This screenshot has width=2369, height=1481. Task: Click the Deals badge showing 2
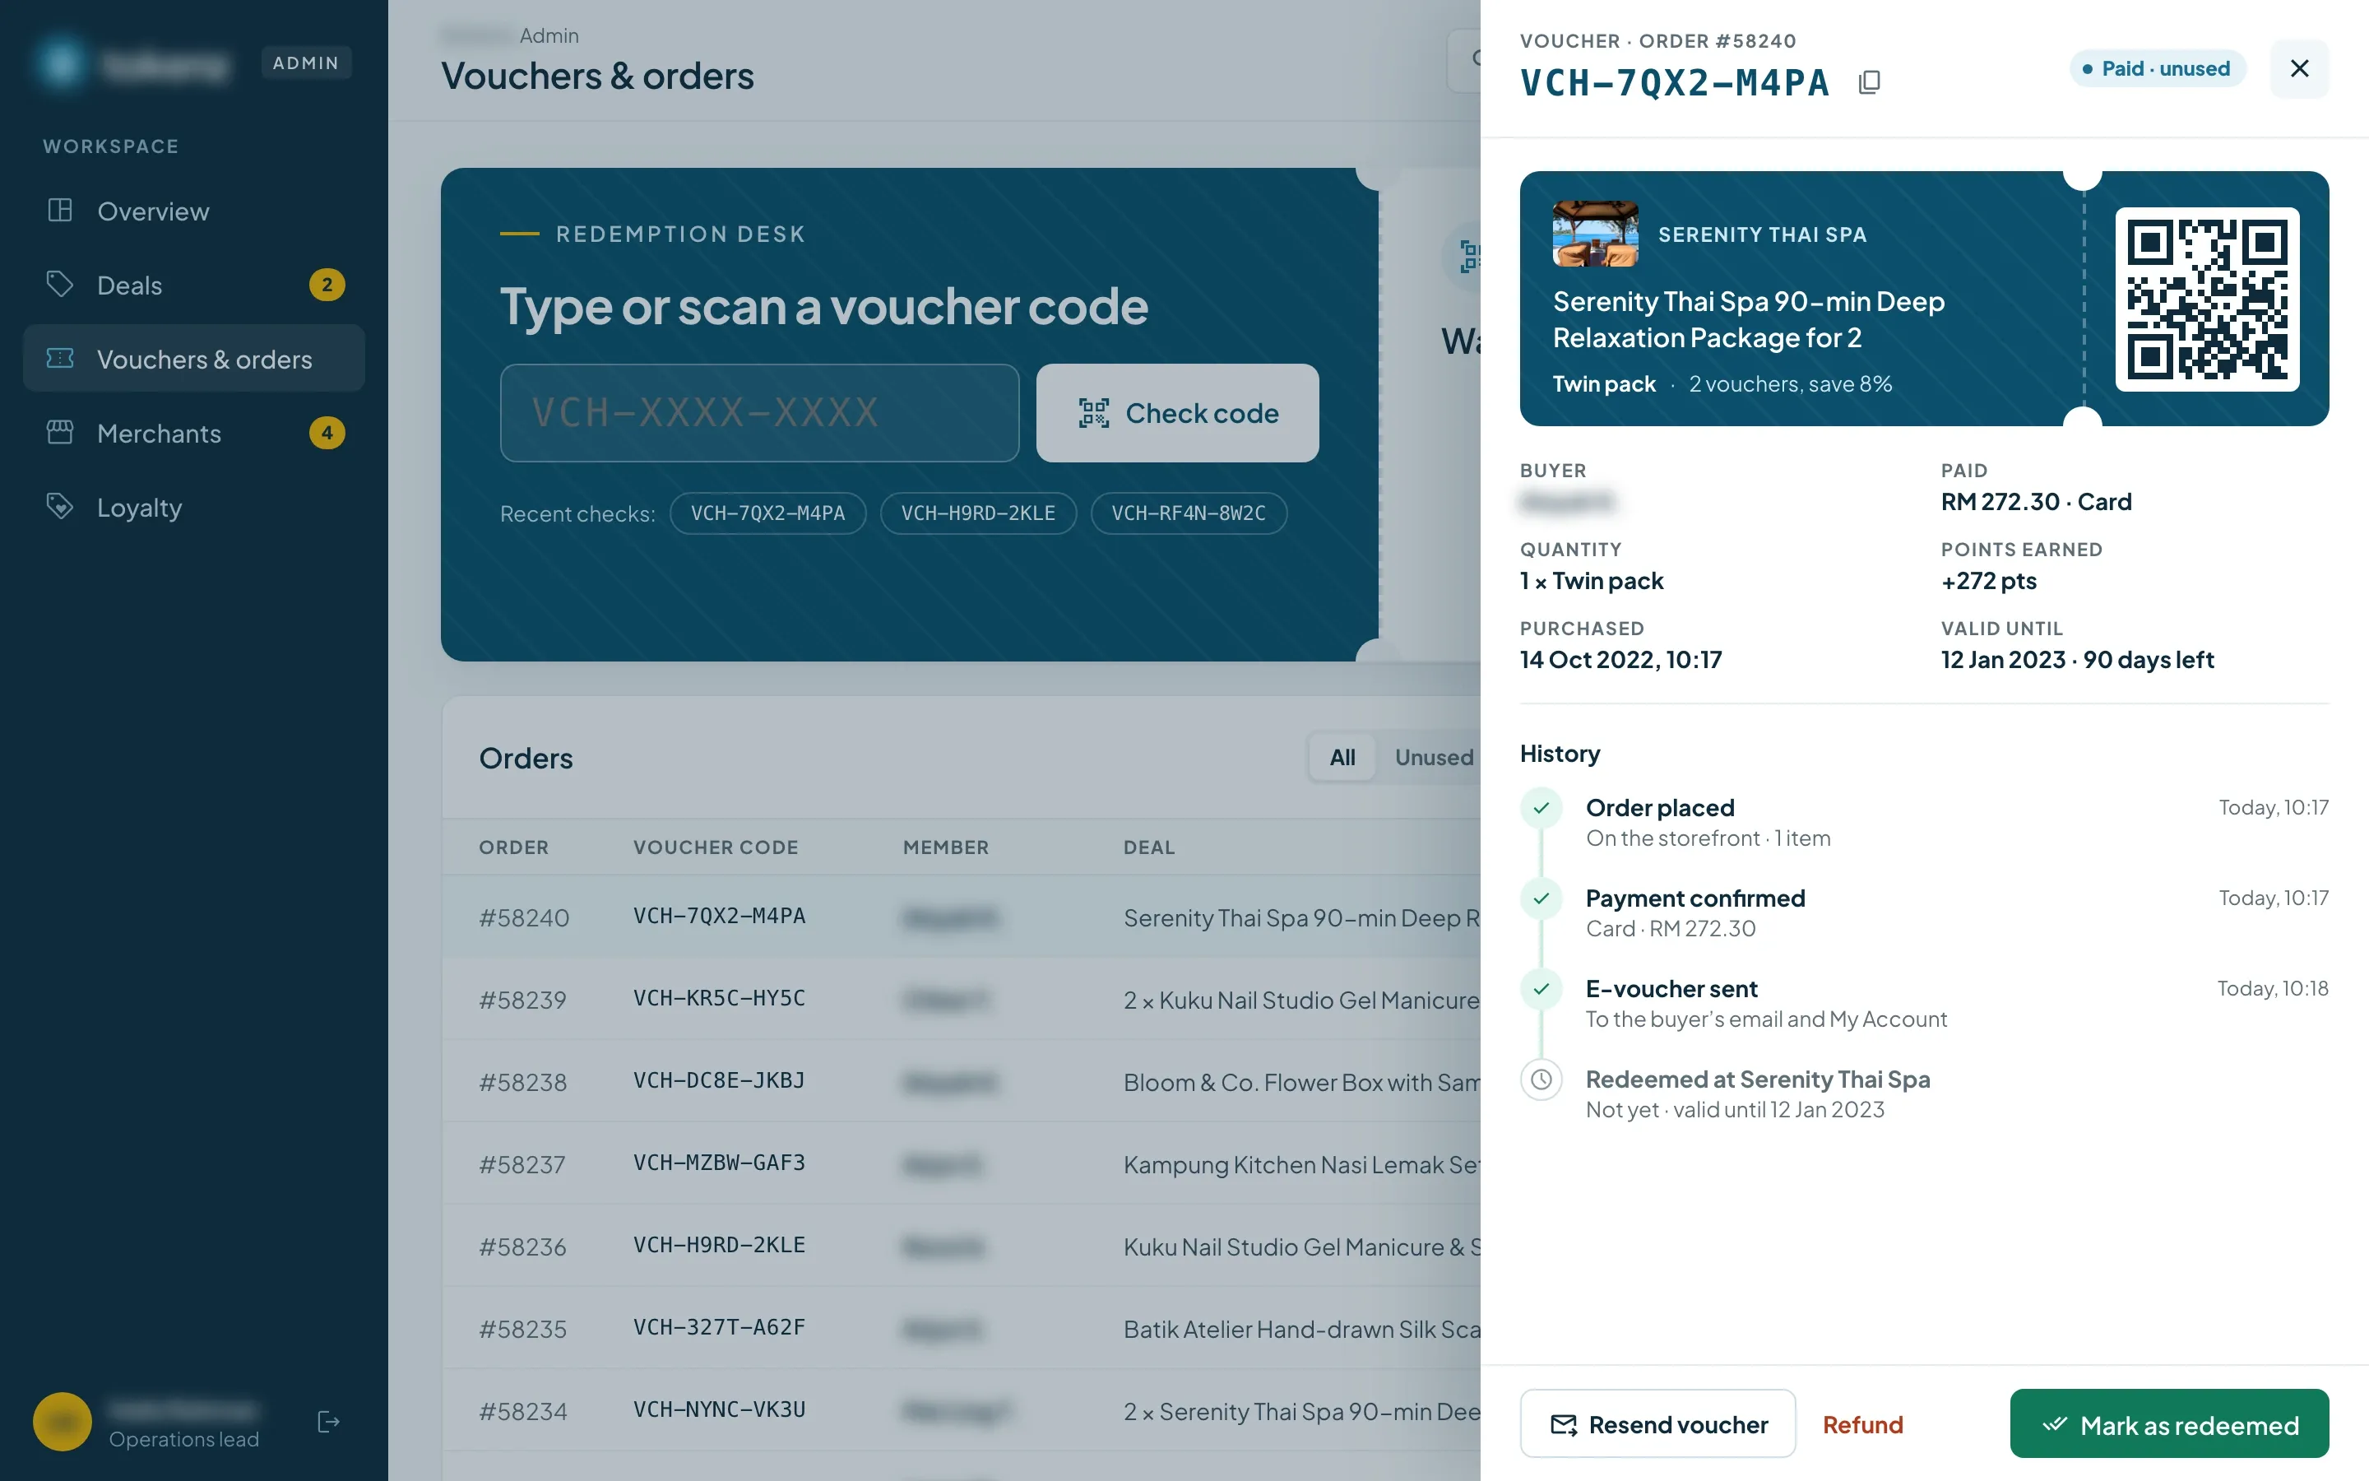pyautogui.click(x=327, y=285)
